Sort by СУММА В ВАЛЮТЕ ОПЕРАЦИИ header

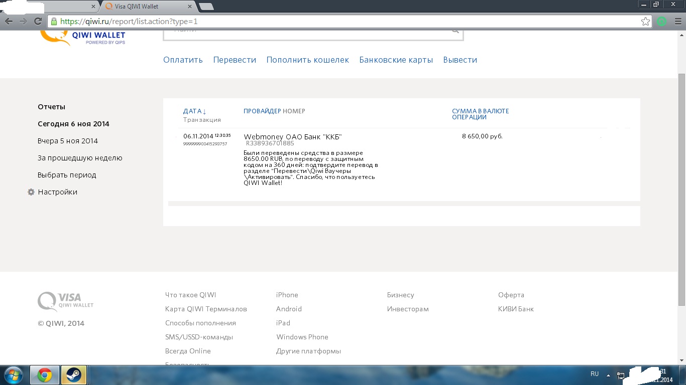coord(481,114)
